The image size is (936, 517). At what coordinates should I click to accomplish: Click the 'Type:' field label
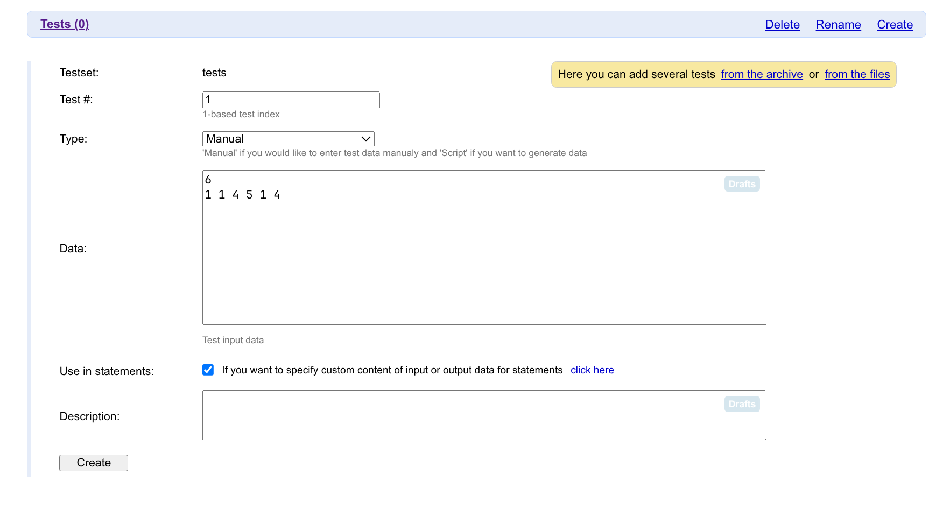pos(73,139)
